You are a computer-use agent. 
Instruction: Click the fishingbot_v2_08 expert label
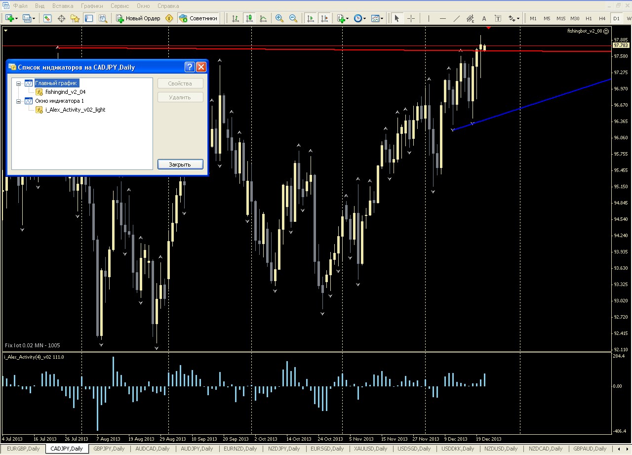click(588, 31)
